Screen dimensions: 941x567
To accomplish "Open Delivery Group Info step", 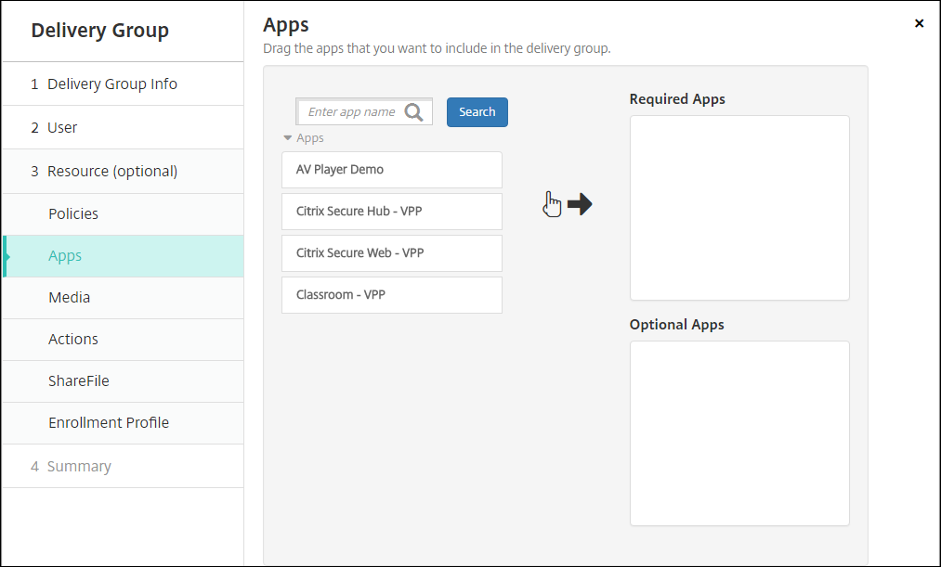I will (x=112, y=84).
